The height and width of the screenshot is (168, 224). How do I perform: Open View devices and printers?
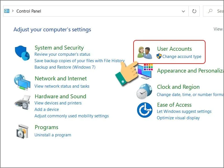tap(58, 103)
